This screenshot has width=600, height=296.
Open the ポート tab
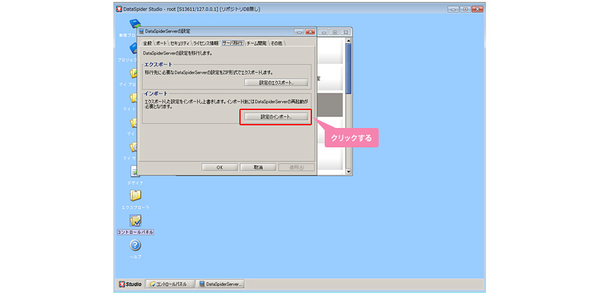coord(161,43)
